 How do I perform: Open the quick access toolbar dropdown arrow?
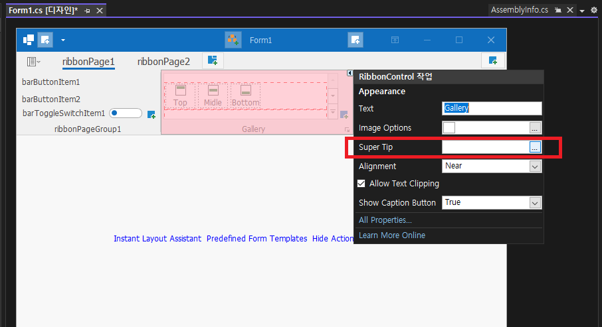[x=63, y=40]
